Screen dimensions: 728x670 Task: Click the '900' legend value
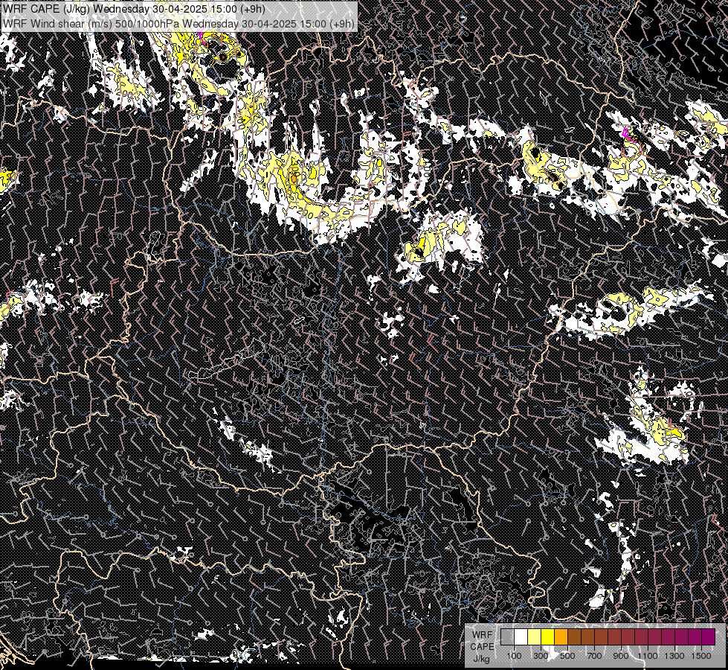[x=621, y=656]
